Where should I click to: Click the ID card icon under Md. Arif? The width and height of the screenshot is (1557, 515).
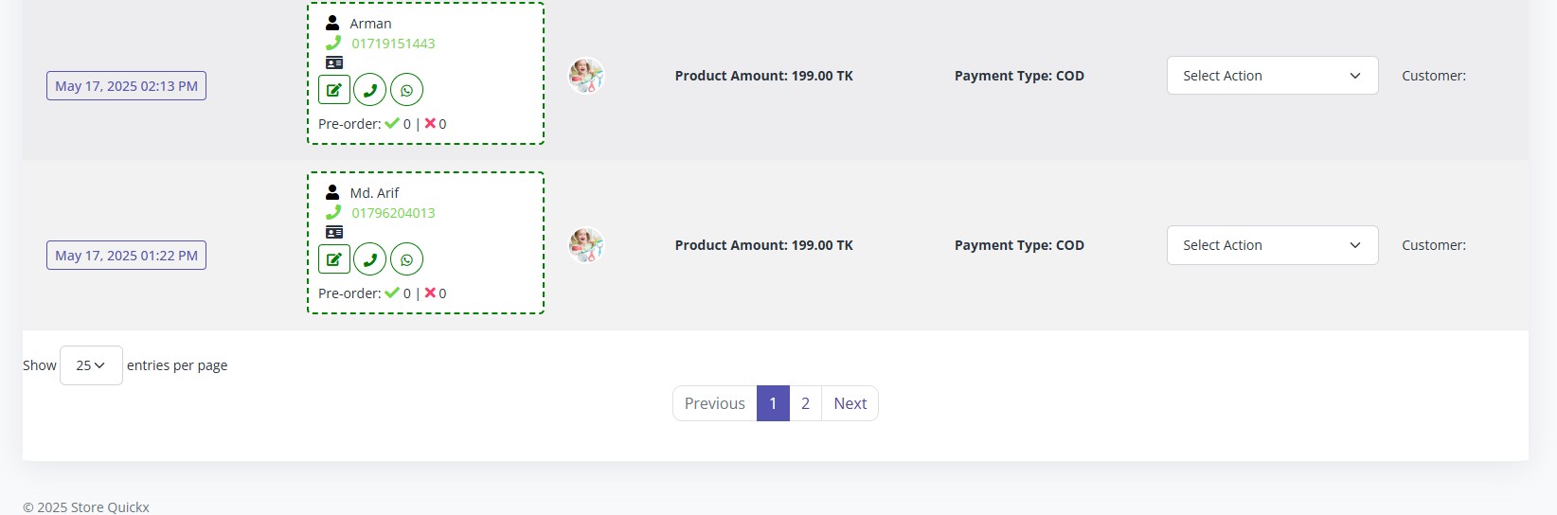pyautogui.click(x=334, y=232)
